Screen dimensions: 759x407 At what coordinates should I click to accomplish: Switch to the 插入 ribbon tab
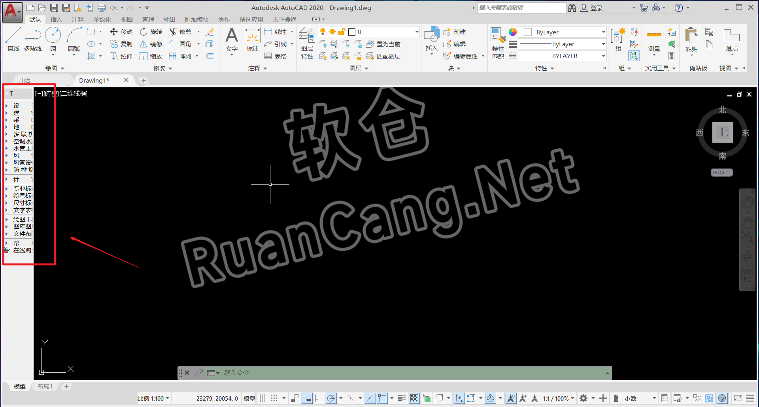56,19
